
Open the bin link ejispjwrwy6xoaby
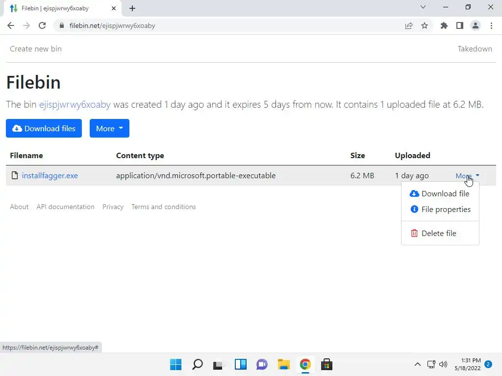[75, 105]
